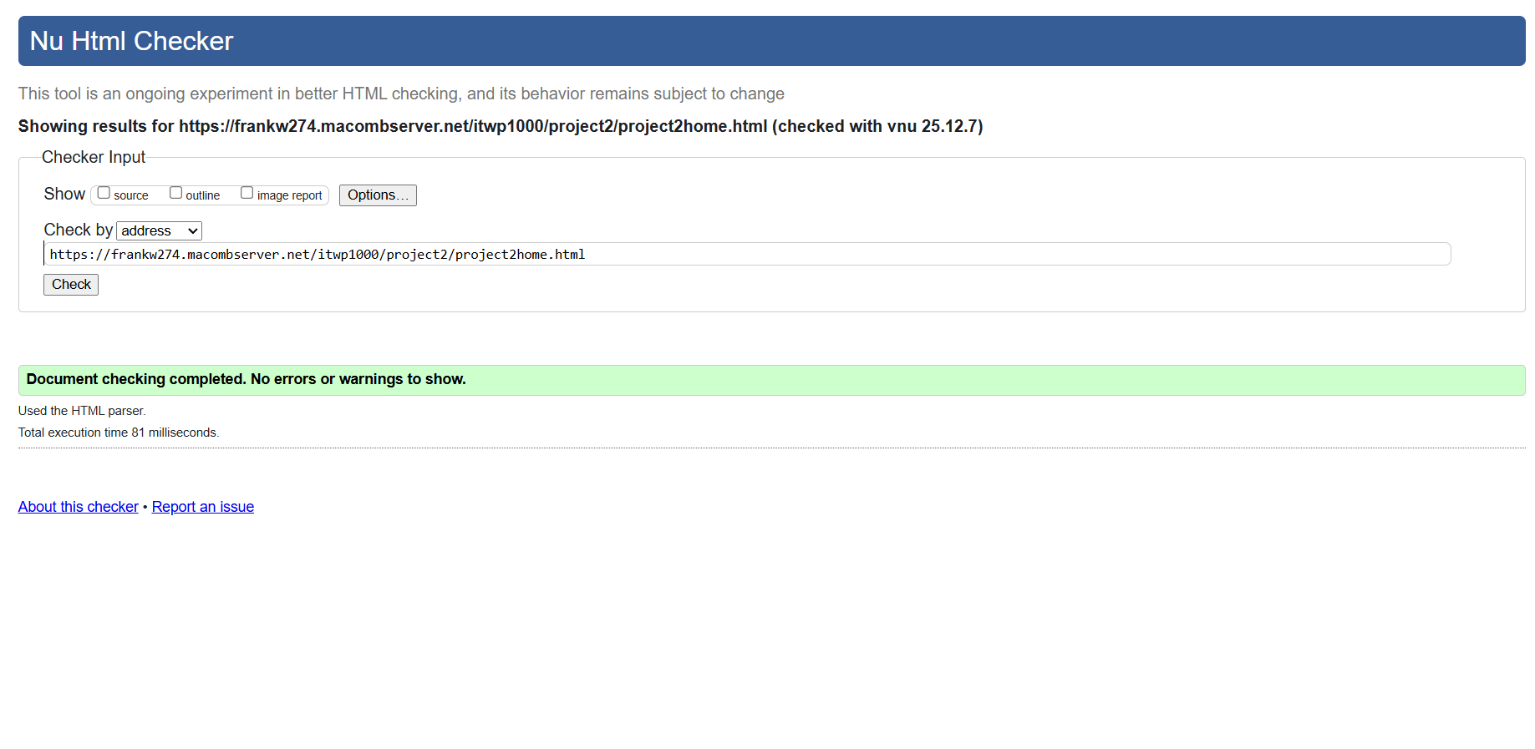Follow the Report an issue link
This screenshot has width=1535, height=749.
[203, 507]
